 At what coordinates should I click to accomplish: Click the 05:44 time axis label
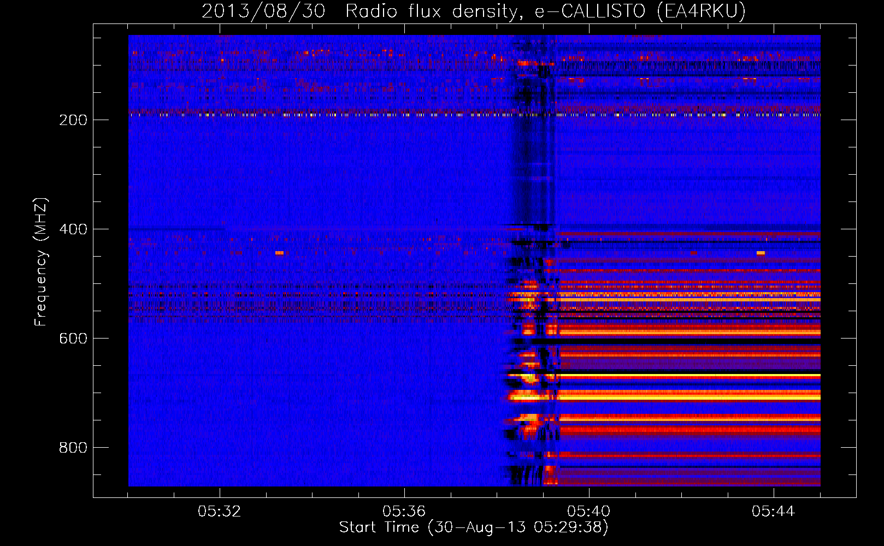pyautogui.click(x=774, y=512)
